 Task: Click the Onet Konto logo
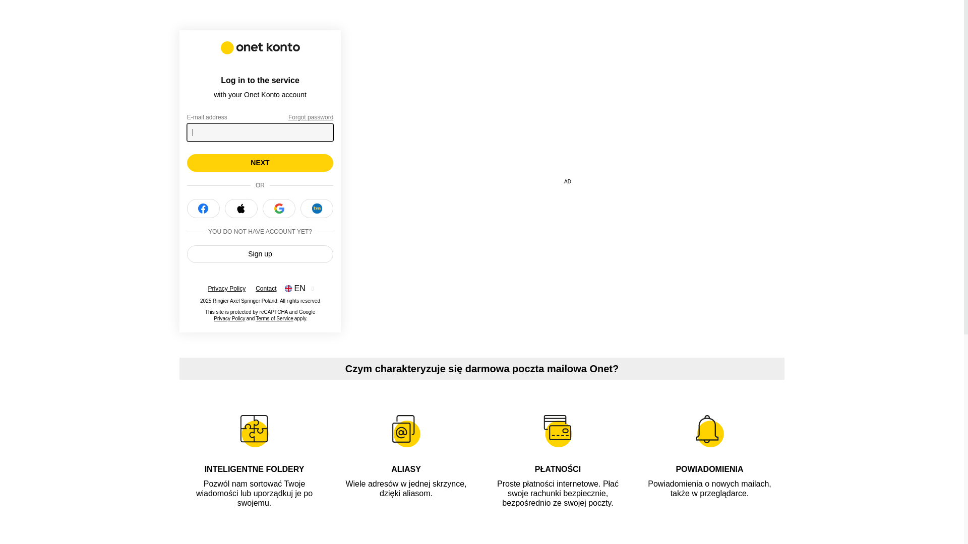coord(260,47)
